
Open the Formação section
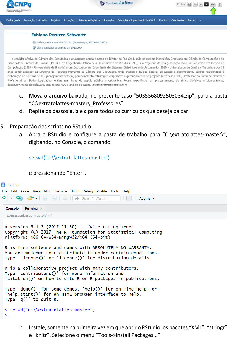coord(29,20)
